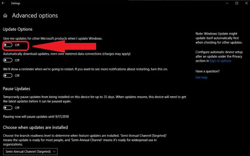Enable updates for other Microsoft products
The width and height of the screenshot is (250, 156).
pos(8,45)
